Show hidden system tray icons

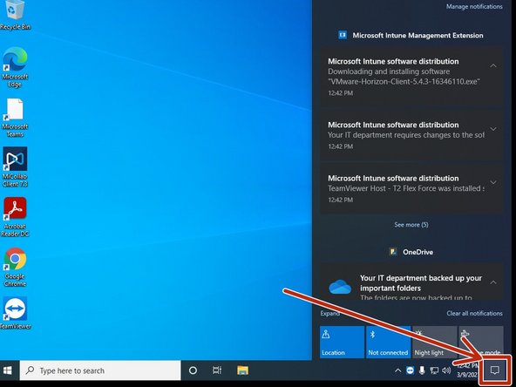point(397,371)
